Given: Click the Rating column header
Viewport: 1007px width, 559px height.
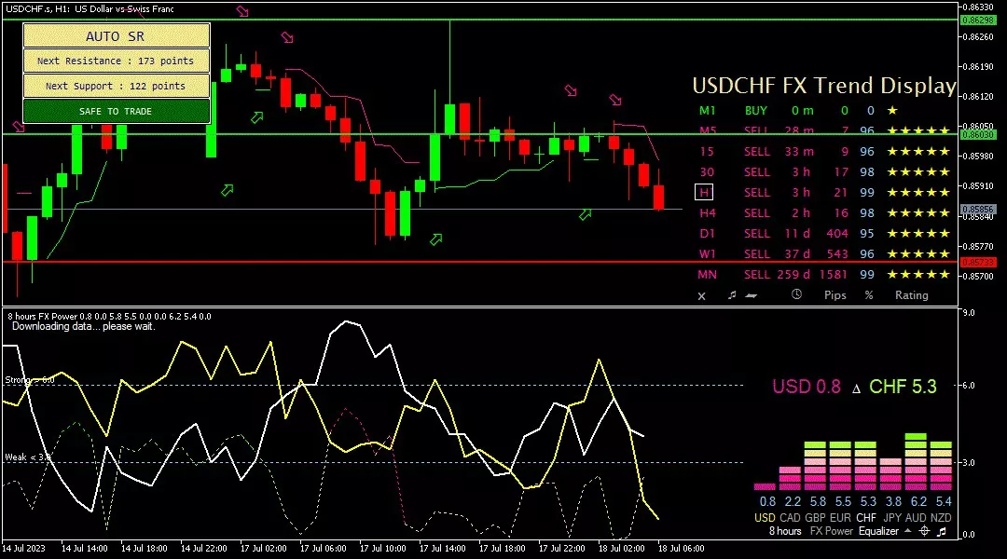Looking at the screenshot, I should pos(911,295).
